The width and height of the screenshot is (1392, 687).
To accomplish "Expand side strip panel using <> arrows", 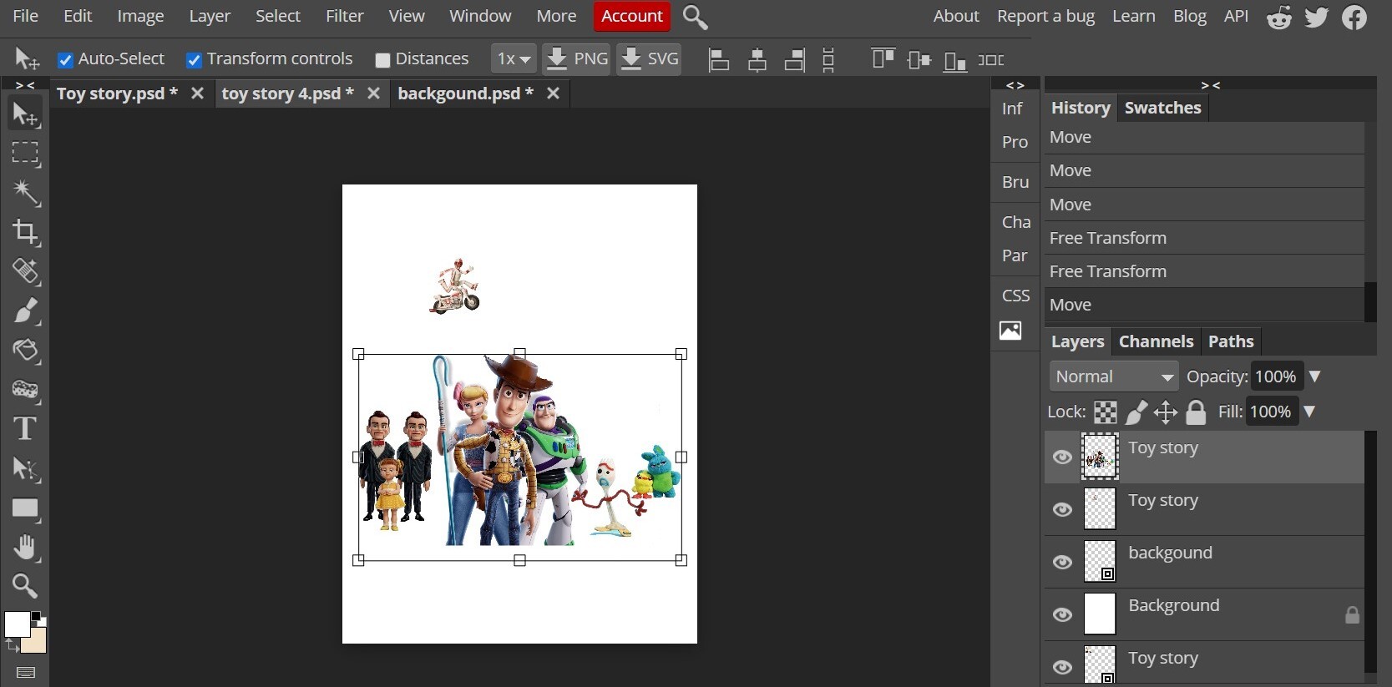I will click(1015, 85).
